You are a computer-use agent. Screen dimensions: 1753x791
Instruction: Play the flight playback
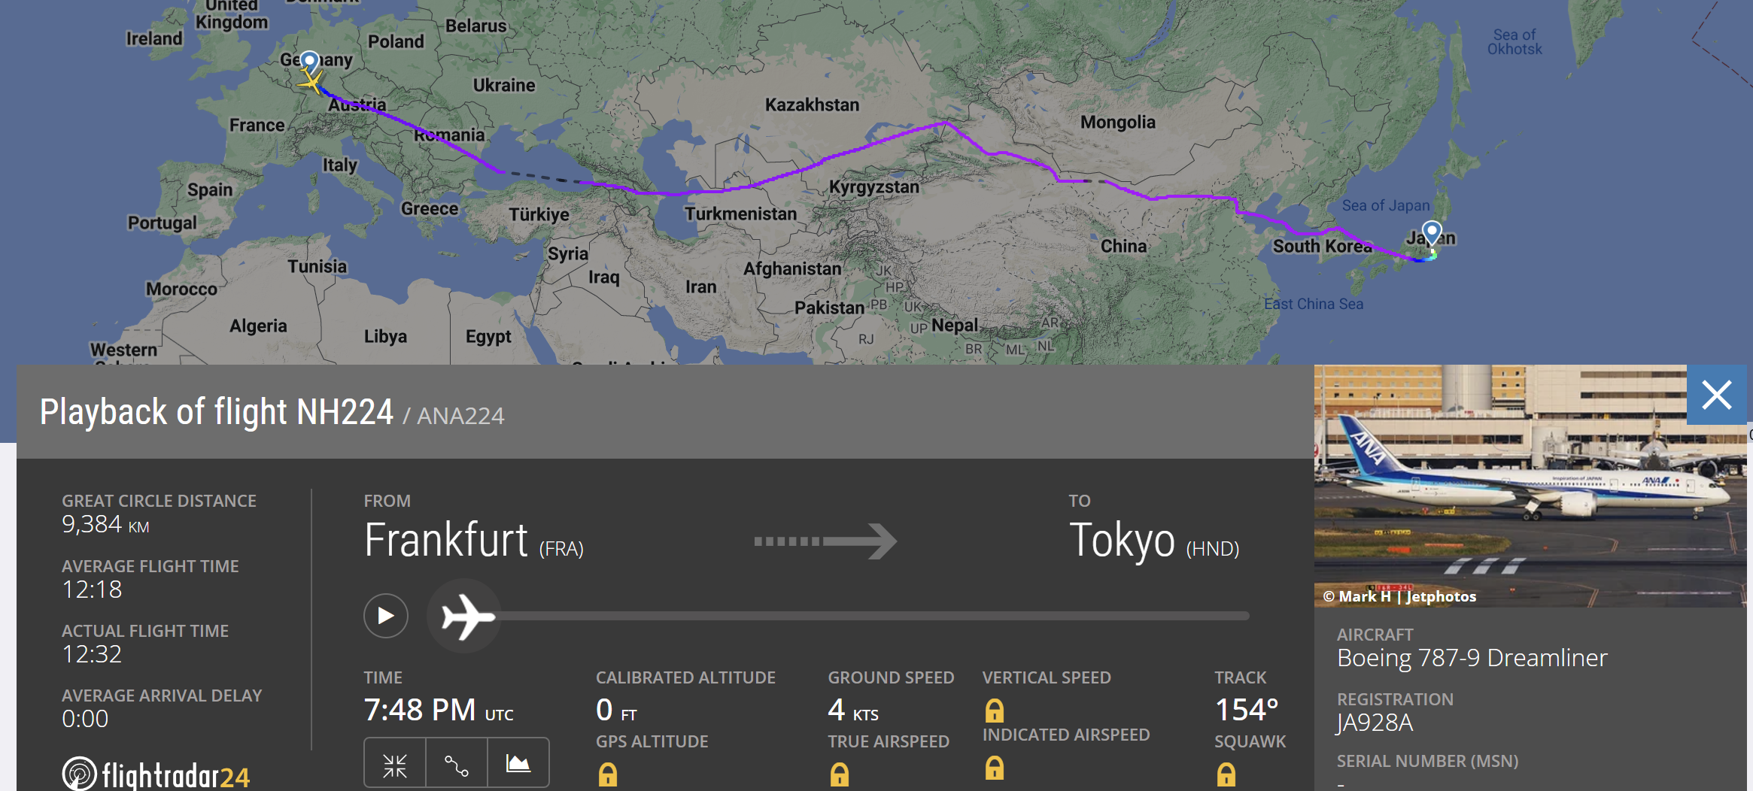(x=386, y=616)
